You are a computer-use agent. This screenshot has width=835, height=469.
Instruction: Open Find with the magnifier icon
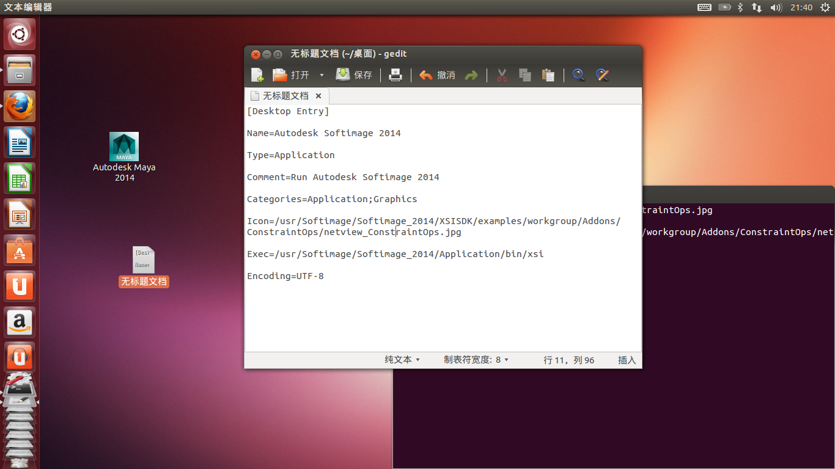tap(579, 75)
